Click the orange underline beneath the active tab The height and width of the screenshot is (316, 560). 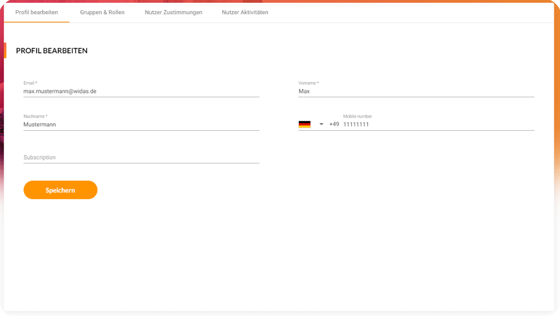click(37, 22)
